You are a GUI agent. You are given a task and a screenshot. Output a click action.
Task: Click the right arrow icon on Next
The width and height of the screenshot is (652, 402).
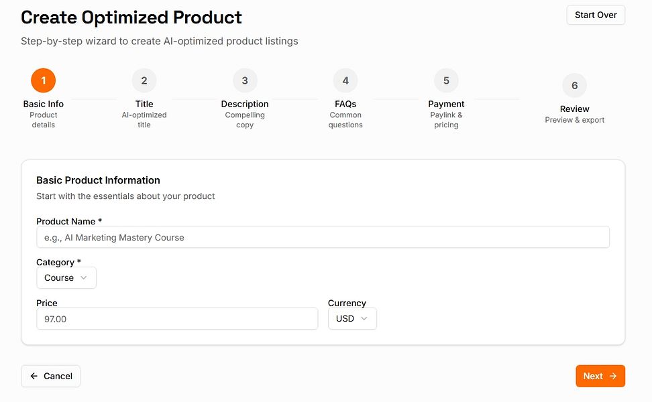(613, 376)
